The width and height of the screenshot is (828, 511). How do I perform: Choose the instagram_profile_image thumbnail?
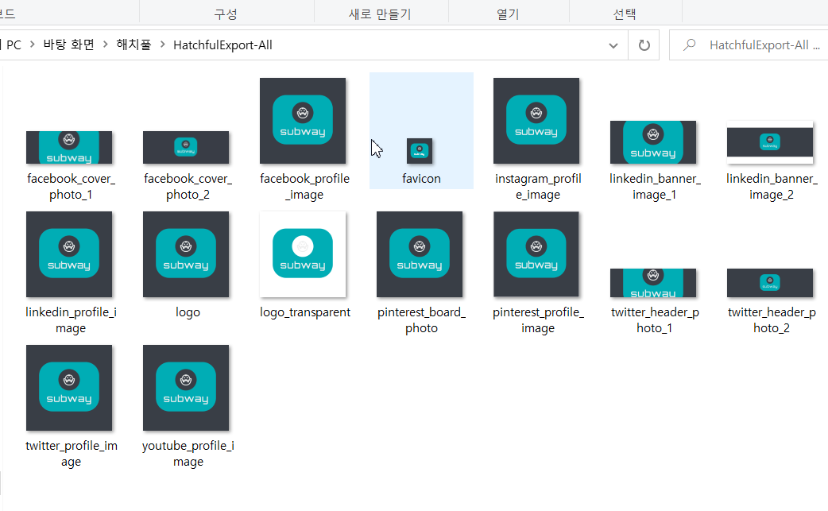tap(536, 121)
